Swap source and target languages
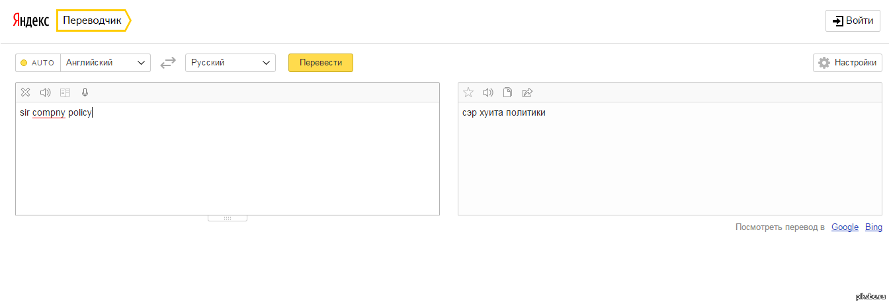This screenshot has height=304, width=889. 168,63
